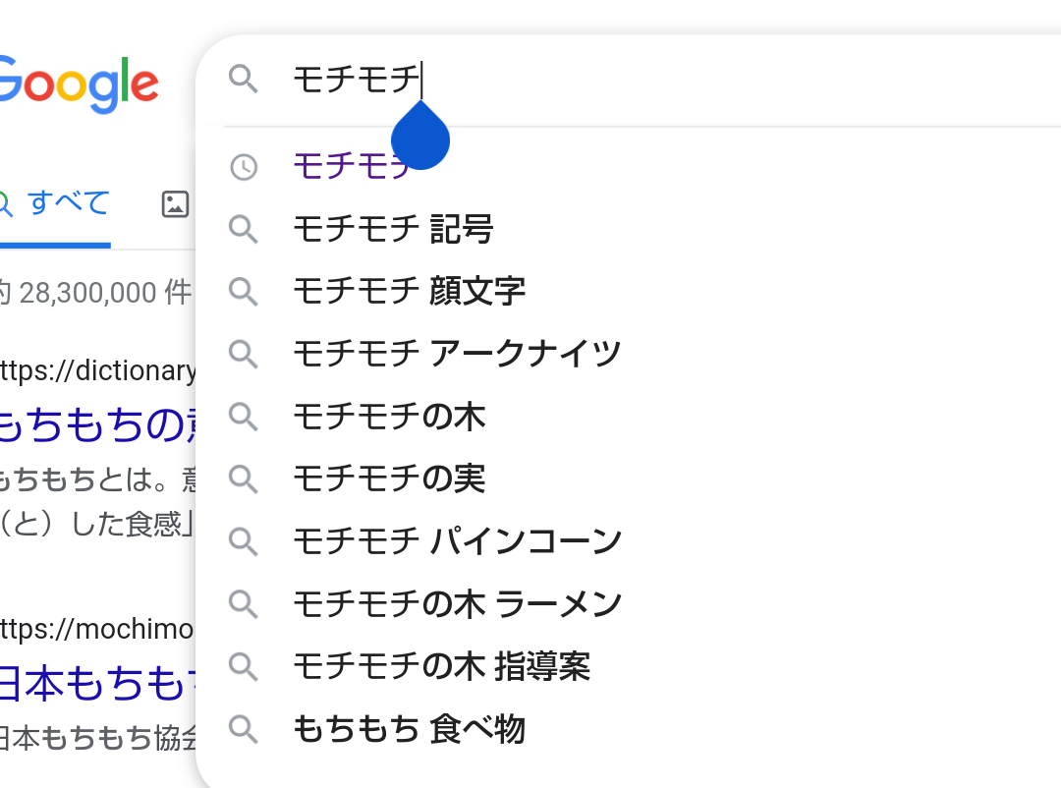The image size is (1061, 788).
Task: Pick the モチモチの木 suggestion
Action: click(x=630, y=417)
